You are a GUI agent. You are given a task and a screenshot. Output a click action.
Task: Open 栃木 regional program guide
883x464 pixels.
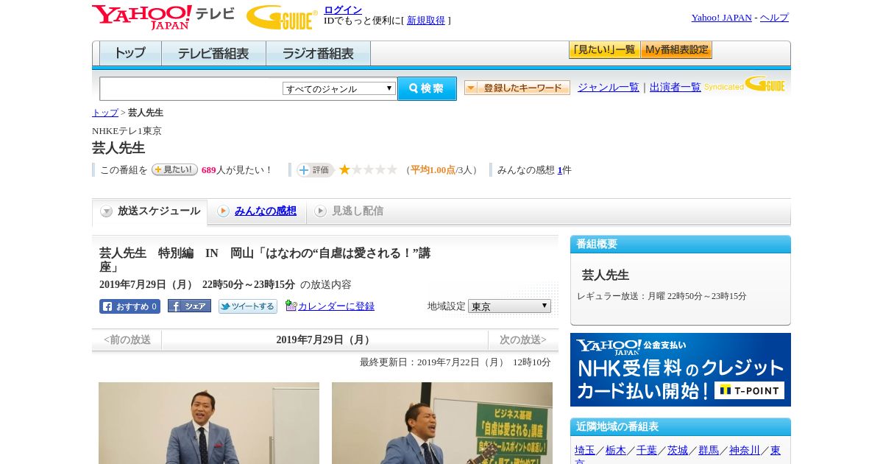tap(616, 450)
